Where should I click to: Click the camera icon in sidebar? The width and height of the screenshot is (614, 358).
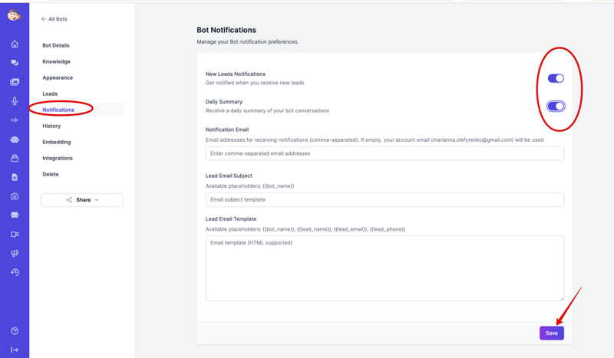(15, 196)
